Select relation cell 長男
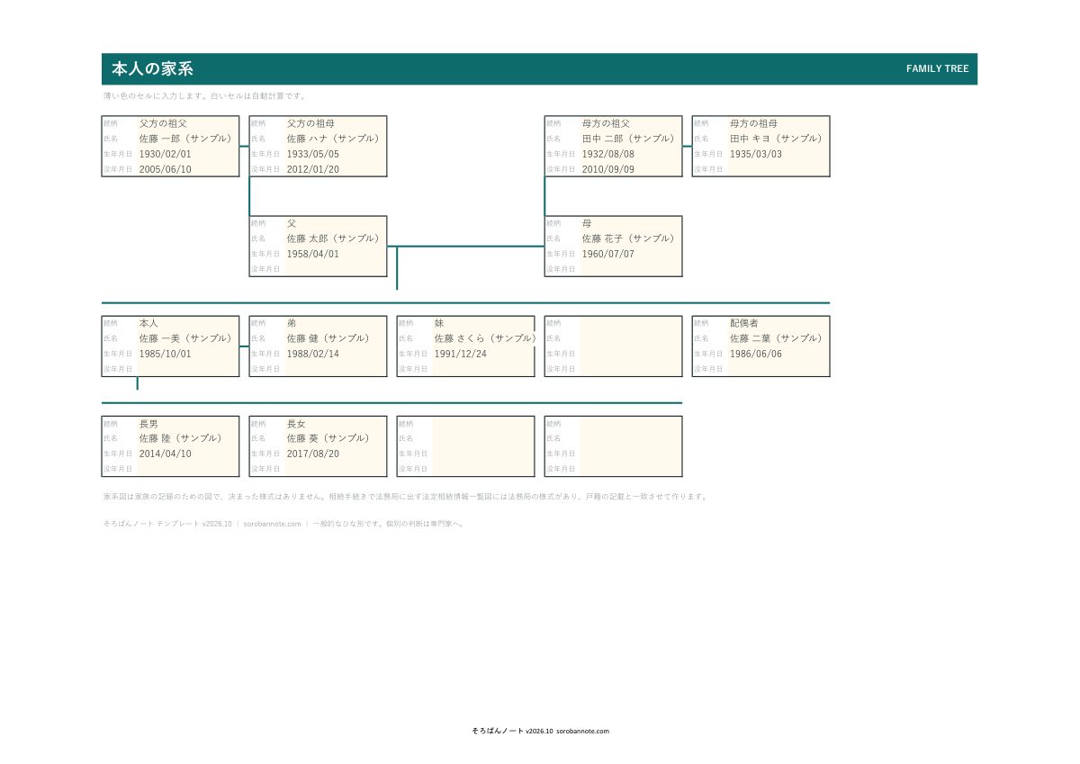This screenshot has height=764, width=1080. pos(188,423)
